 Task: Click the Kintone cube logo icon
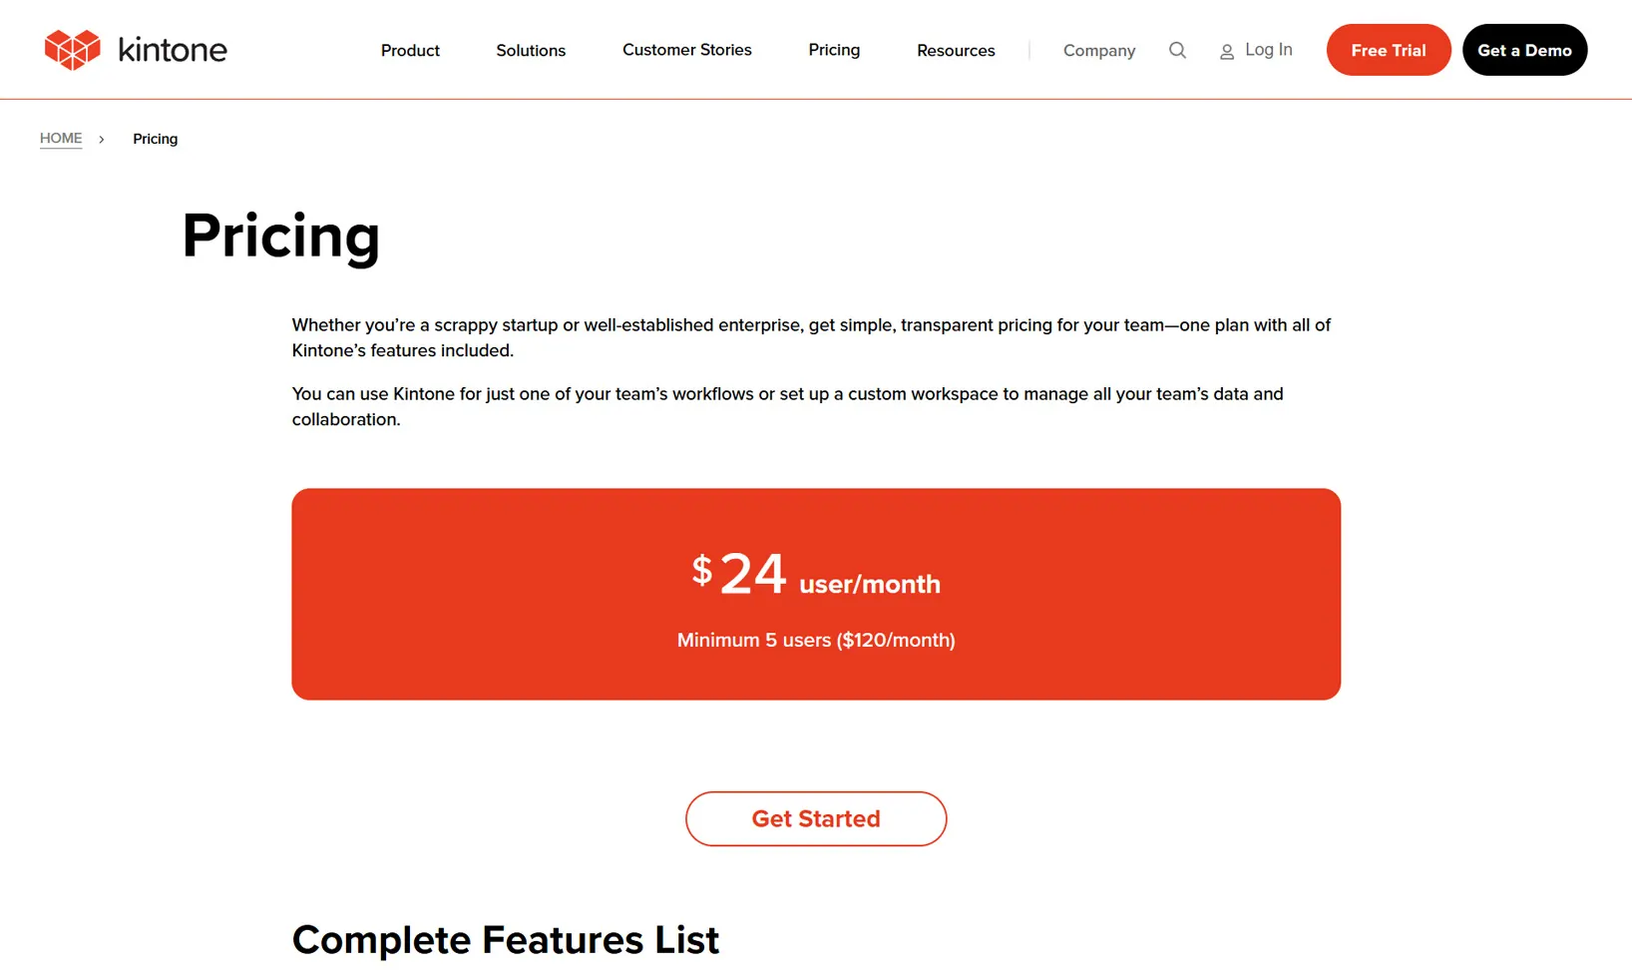coord(73,50)
